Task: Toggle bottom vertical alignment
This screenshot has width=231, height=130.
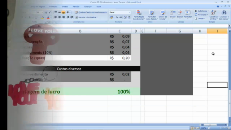Action: 64,12
